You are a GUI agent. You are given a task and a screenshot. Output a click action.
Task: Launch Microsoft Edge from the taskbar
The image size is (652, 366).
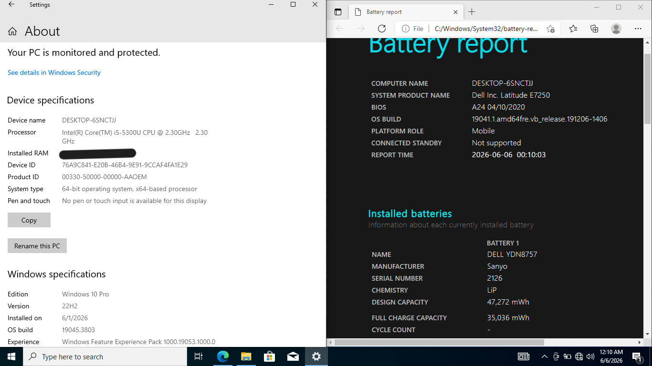[x=222, y=356]
